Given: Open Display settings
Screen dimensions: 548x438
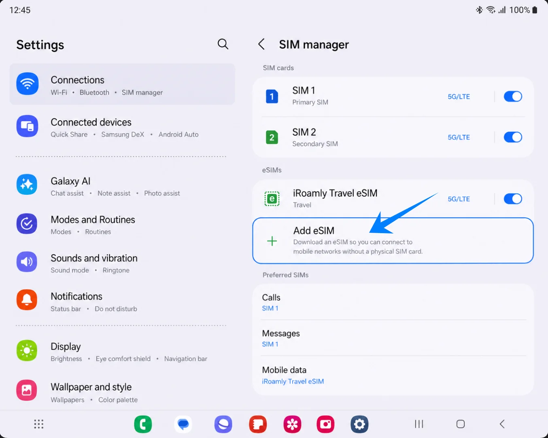Looking at the screenshot, I should (x=122, y=351).
